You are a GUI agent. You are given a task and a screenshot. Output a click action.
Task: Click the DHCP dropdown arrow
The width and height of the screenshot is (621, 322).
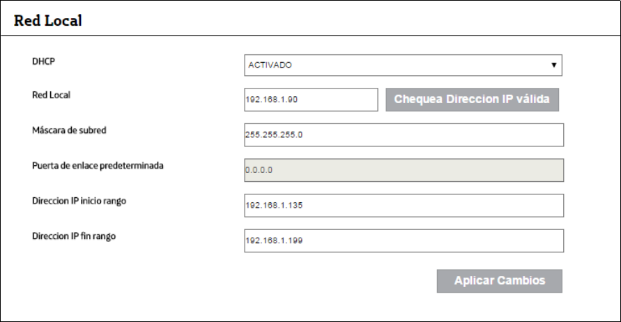[x=553, y=65]
